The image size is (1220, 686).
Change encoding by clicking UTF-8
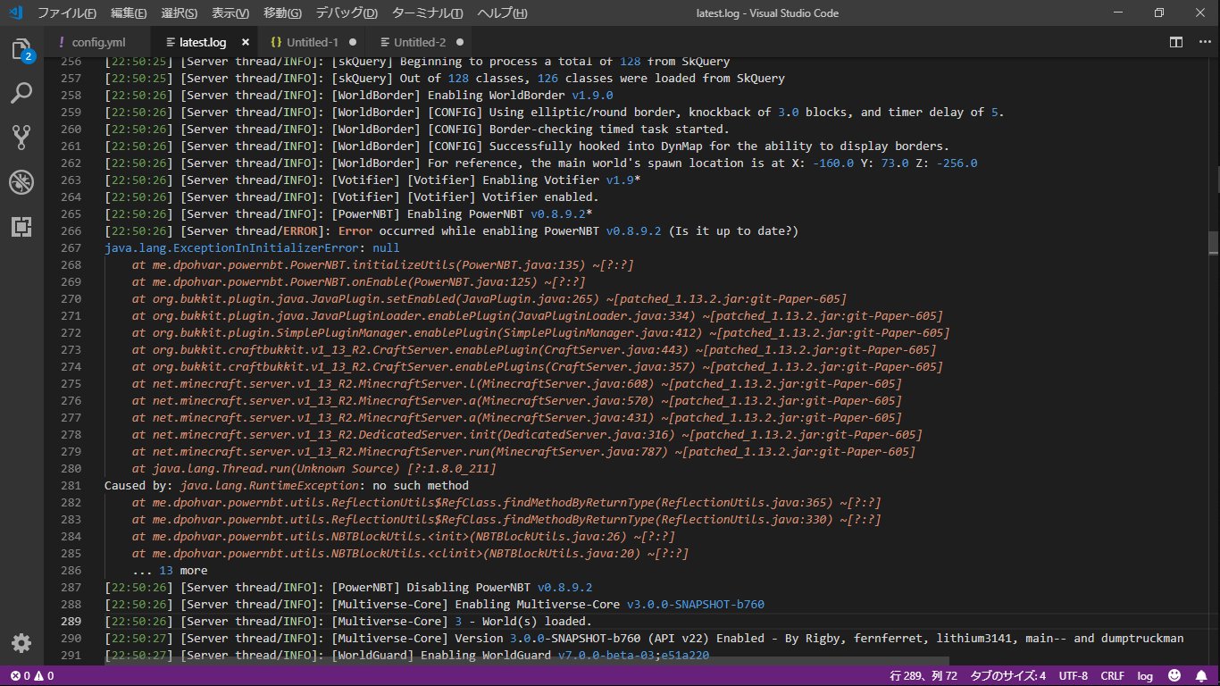1074,676
